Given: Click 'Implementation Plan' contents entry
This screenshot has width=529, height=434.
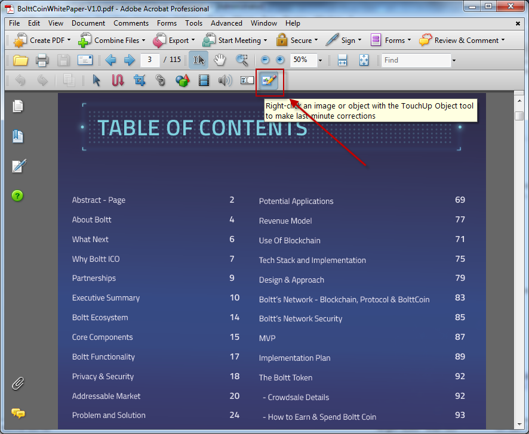Looking at the screenshot, I should pos(294,358).
